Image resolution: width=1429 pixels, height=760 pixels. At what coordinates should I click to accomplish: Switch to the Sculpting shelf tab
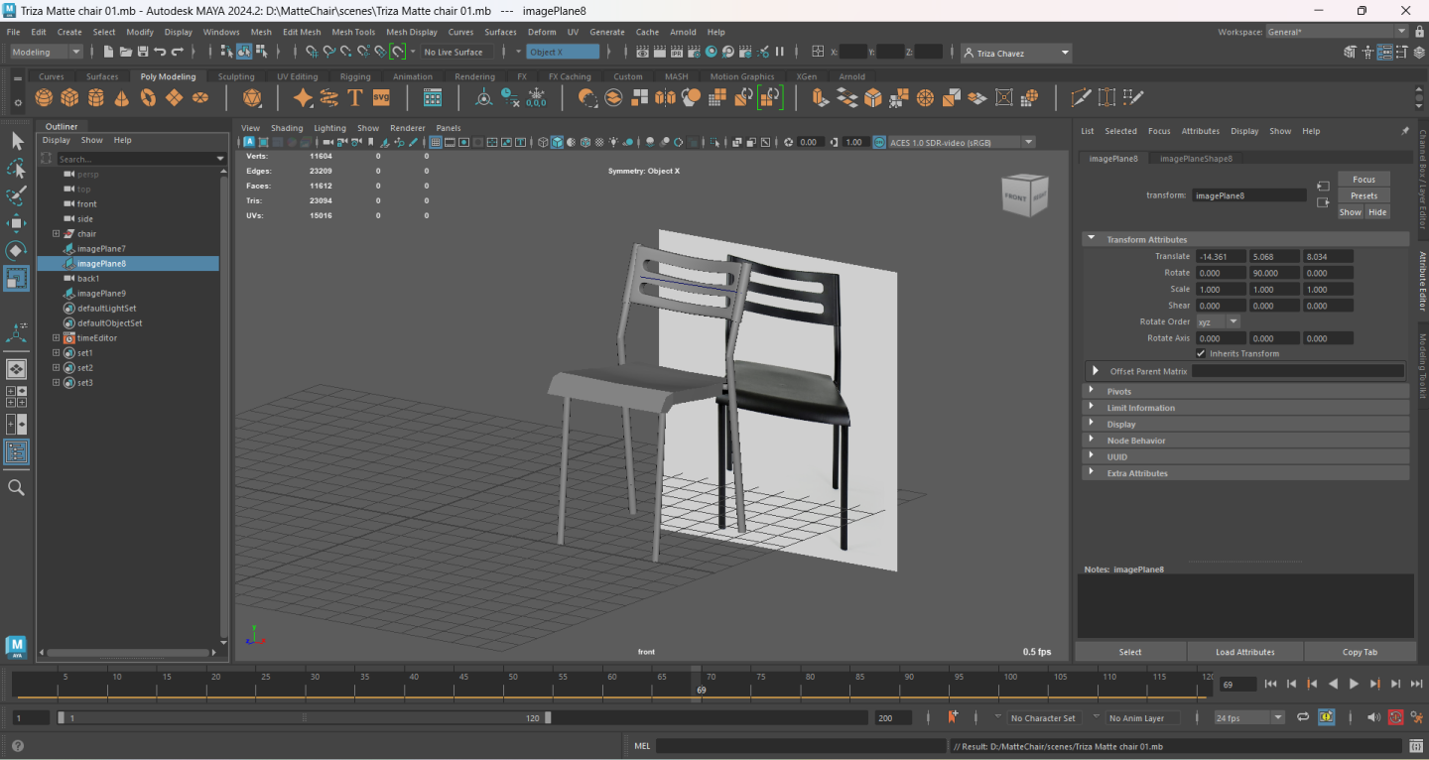click(x=236, y=76)
